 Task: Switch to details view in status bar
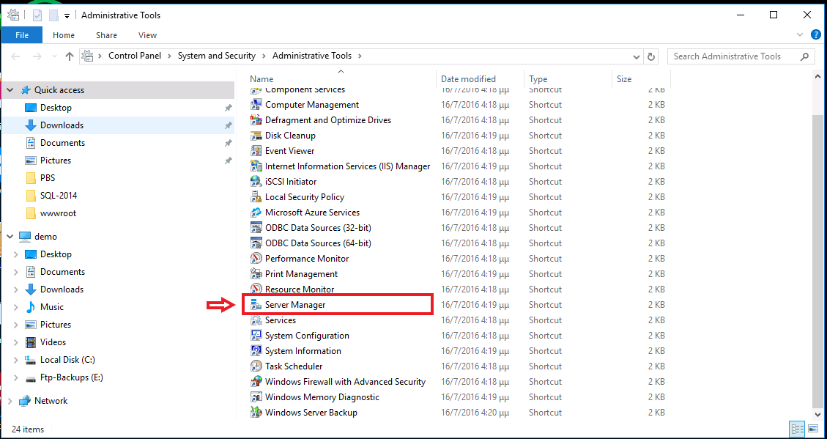pos(798,428)
